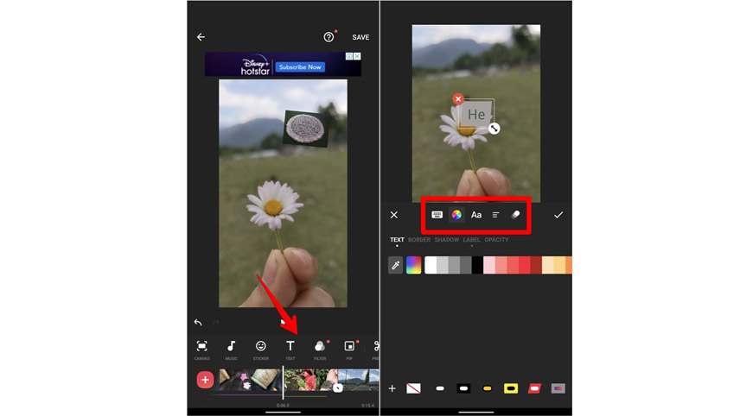Choose the light pink color swatch

click(x=489, y=265)
